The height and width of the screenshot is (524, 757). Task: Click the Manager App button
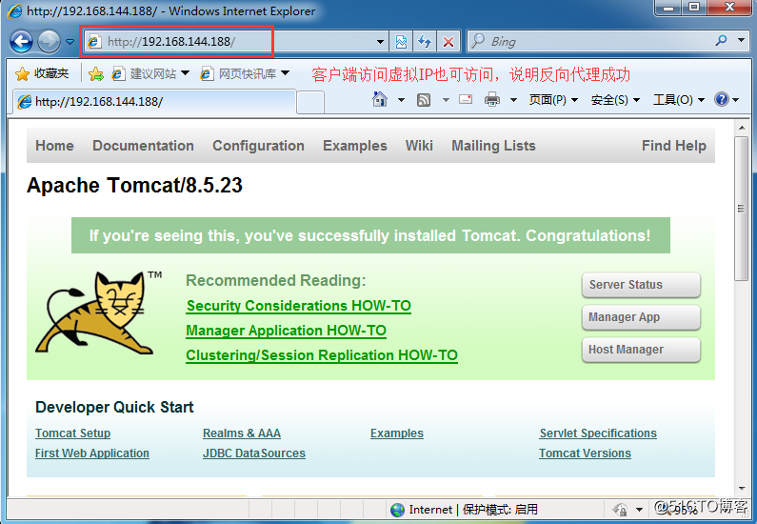(641, 317)
